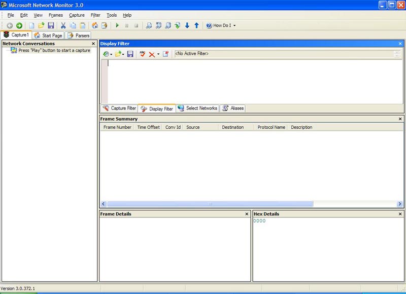Image resolution: width=406 pixels, height=294 pixels.
Task: Click the green Forward arrow icon
Action: pyautogui.click(x=19, y=25)
